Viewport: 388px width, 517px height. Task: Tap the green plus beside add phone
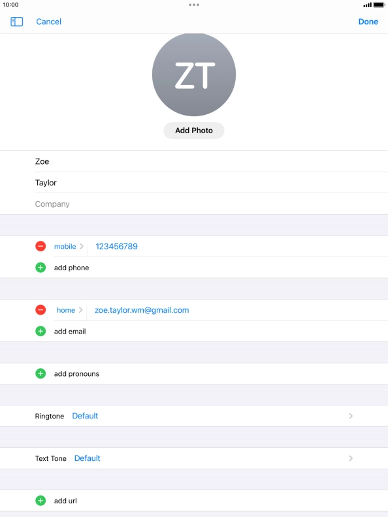tap(40, 268)
